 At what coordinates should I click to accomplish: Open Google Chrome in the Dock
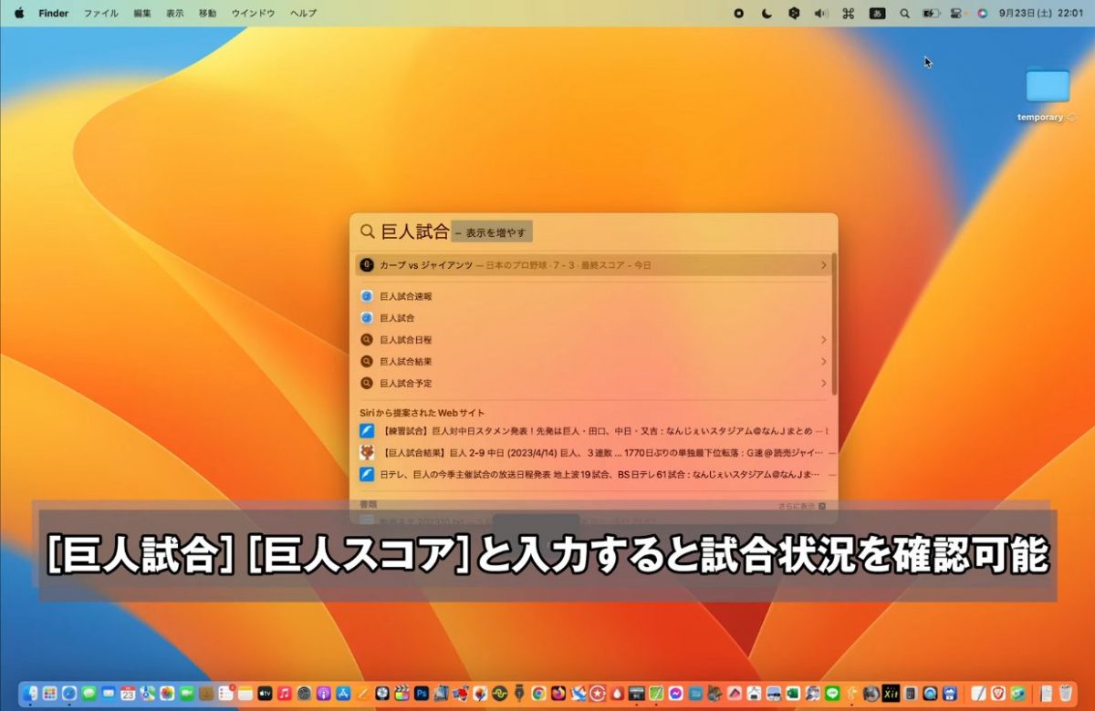[x=539, y=694]
